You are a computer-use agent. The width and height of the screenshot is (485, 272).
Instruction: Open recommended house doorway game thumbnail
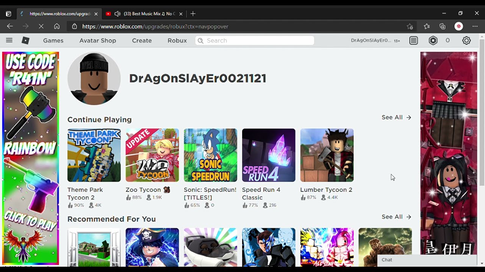coord(94,247)
